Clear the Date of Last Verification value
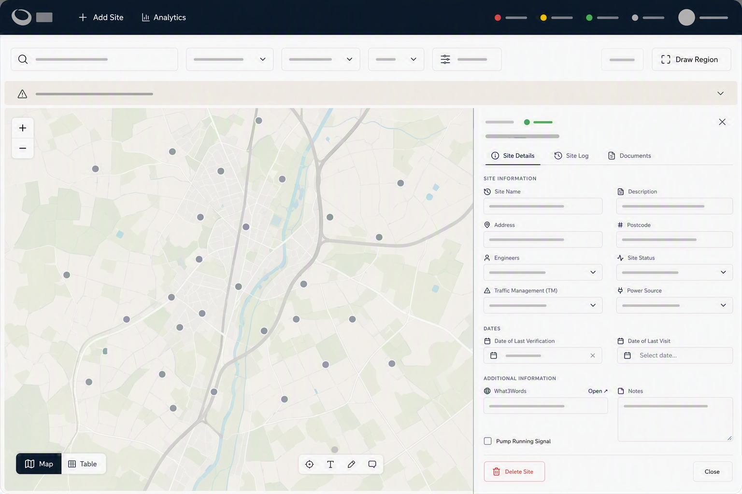This screenshot has width=742, height=494. pyautogui.click(x=593, y=356)
